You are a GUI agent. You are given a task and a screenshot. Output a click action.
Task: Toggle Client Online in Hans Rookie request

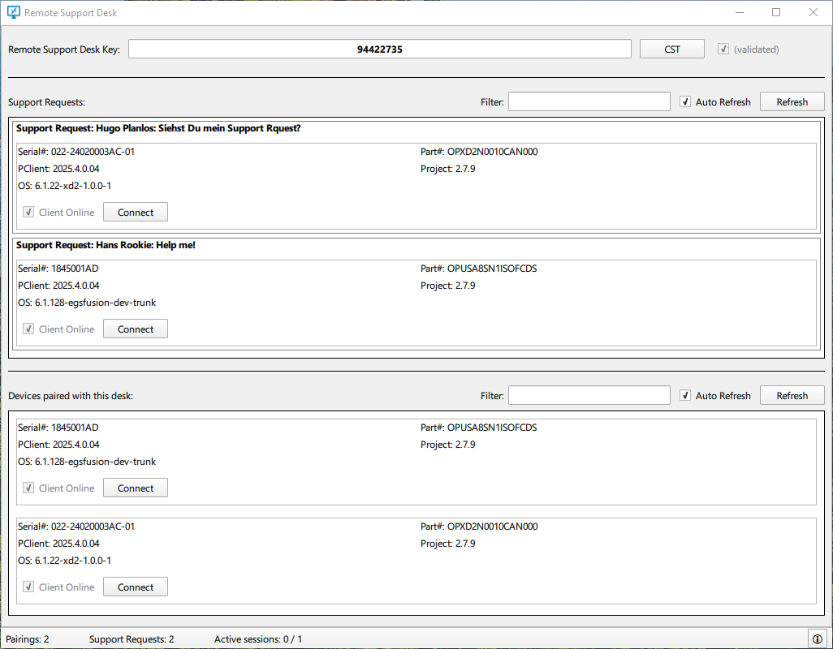pos(28,329)
